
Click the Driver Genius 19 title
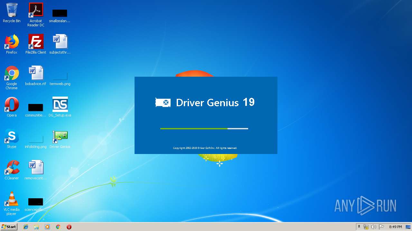(215, 102)
